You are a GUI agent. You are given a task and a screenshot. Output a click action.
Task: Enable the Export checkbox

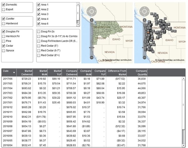[x=3, y=9]
